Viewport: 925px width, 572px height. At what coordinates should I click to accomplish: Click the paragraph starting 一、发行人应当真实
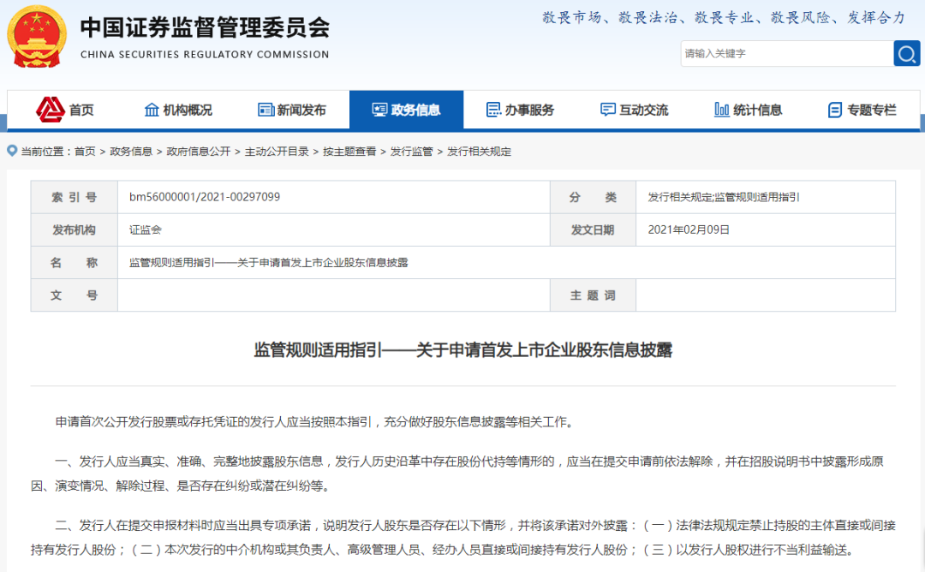coord(463,473)
